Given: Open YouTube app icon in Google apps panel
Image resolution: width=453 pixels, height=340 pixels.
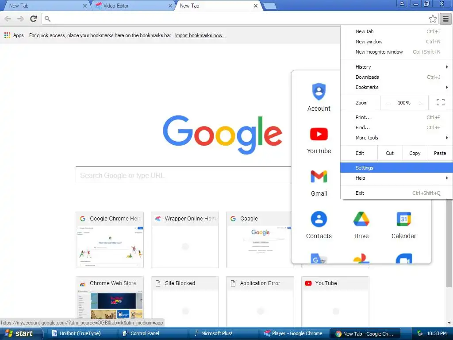Looking at the screenshot, I should click(319, 134).
